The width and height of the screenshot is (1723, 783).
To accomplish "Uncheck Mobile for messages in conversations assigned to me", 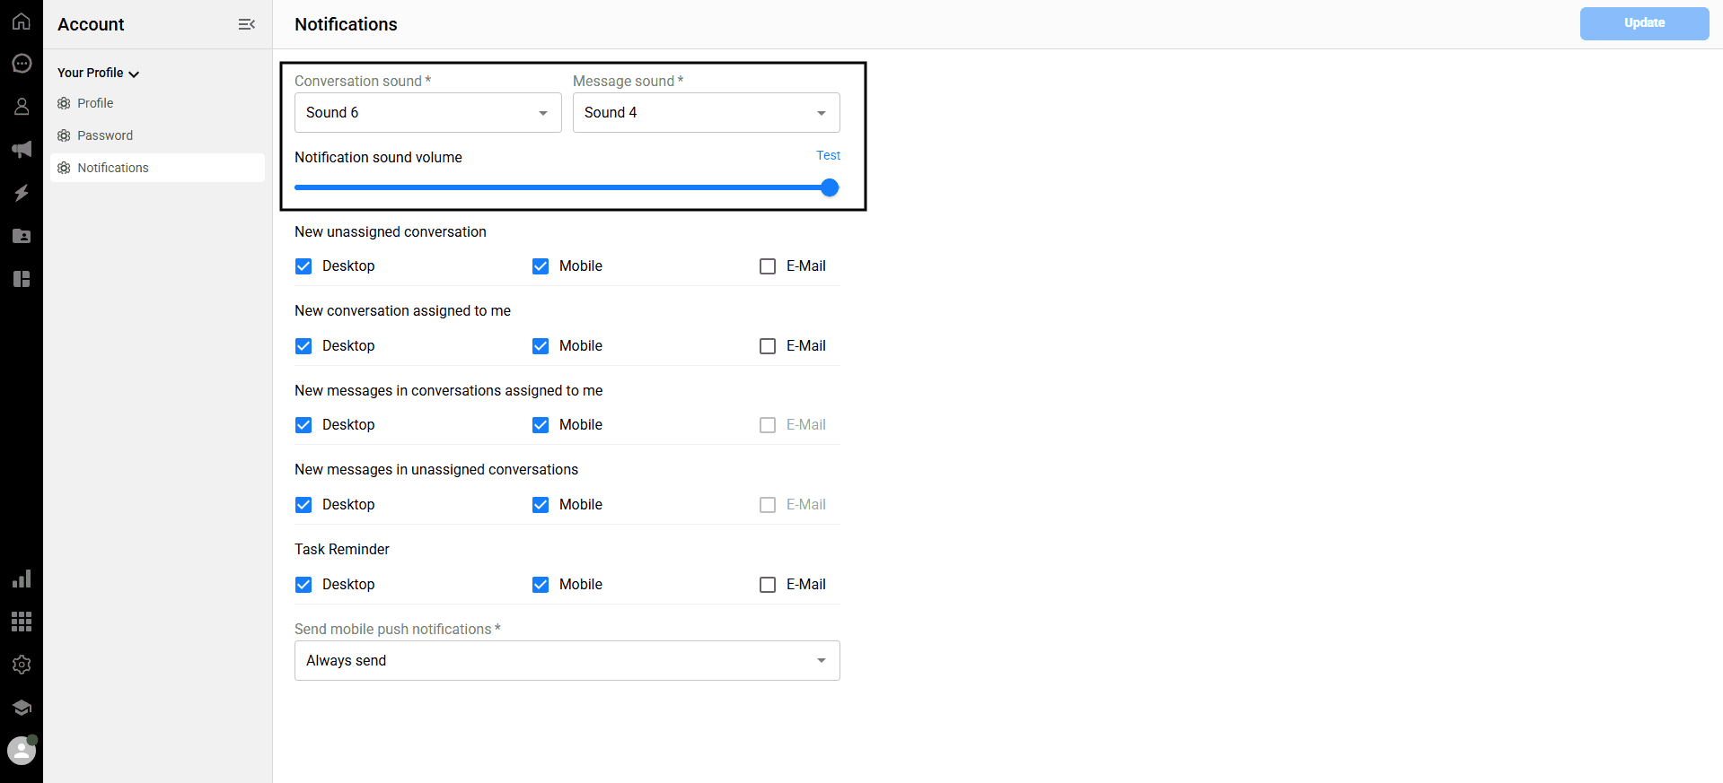I will pyautogui.click(x=541, y=425).
